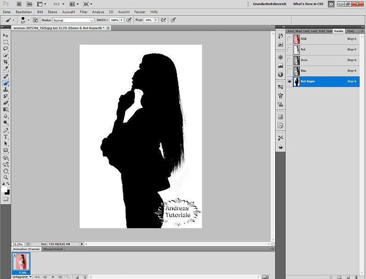Screen dimensions: 366x279
Task: Show the RGB channel visibility
Action: pos(289,39)
